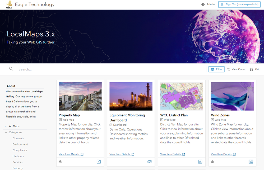
Task: Click the search magnifier icon
Action: coord(11,69)
